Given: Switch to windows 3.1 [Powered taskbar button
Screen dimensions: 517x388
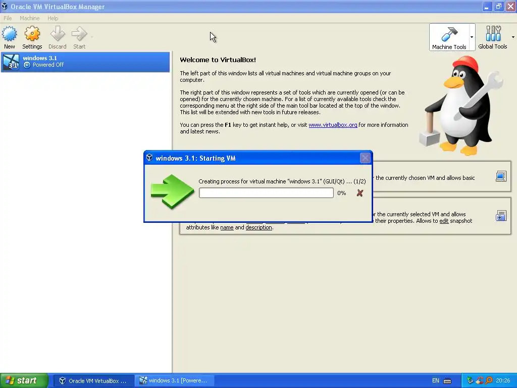Looking at the screenshot, I should click(x=175, y=381).
